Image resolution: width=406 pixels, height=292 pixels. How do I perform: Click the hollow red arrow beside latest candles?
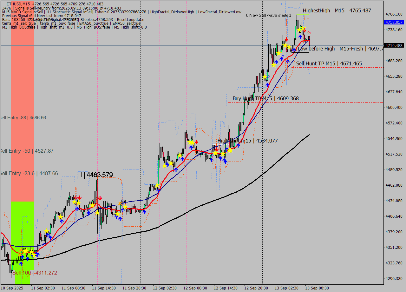click(x=309, y=33)
